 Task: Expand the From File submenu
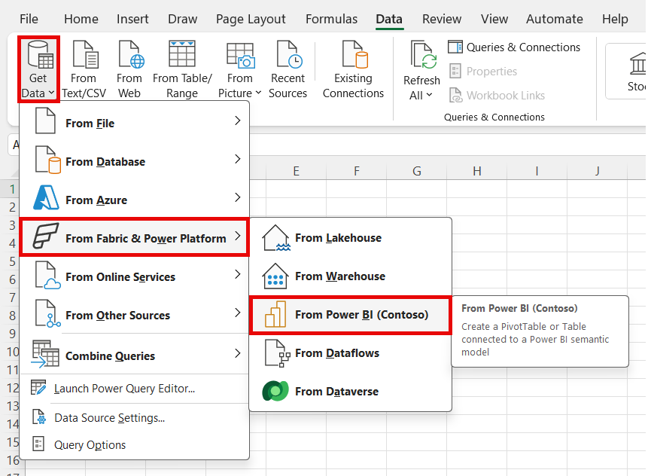[134, 122]
